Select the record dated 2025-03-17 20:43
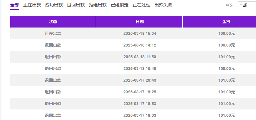 click(x=140, y=80)
